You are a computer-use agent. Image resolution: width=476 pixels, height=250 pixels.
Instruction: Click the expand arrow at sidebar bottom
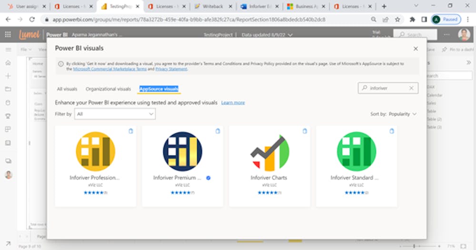(x=8, y=244)
